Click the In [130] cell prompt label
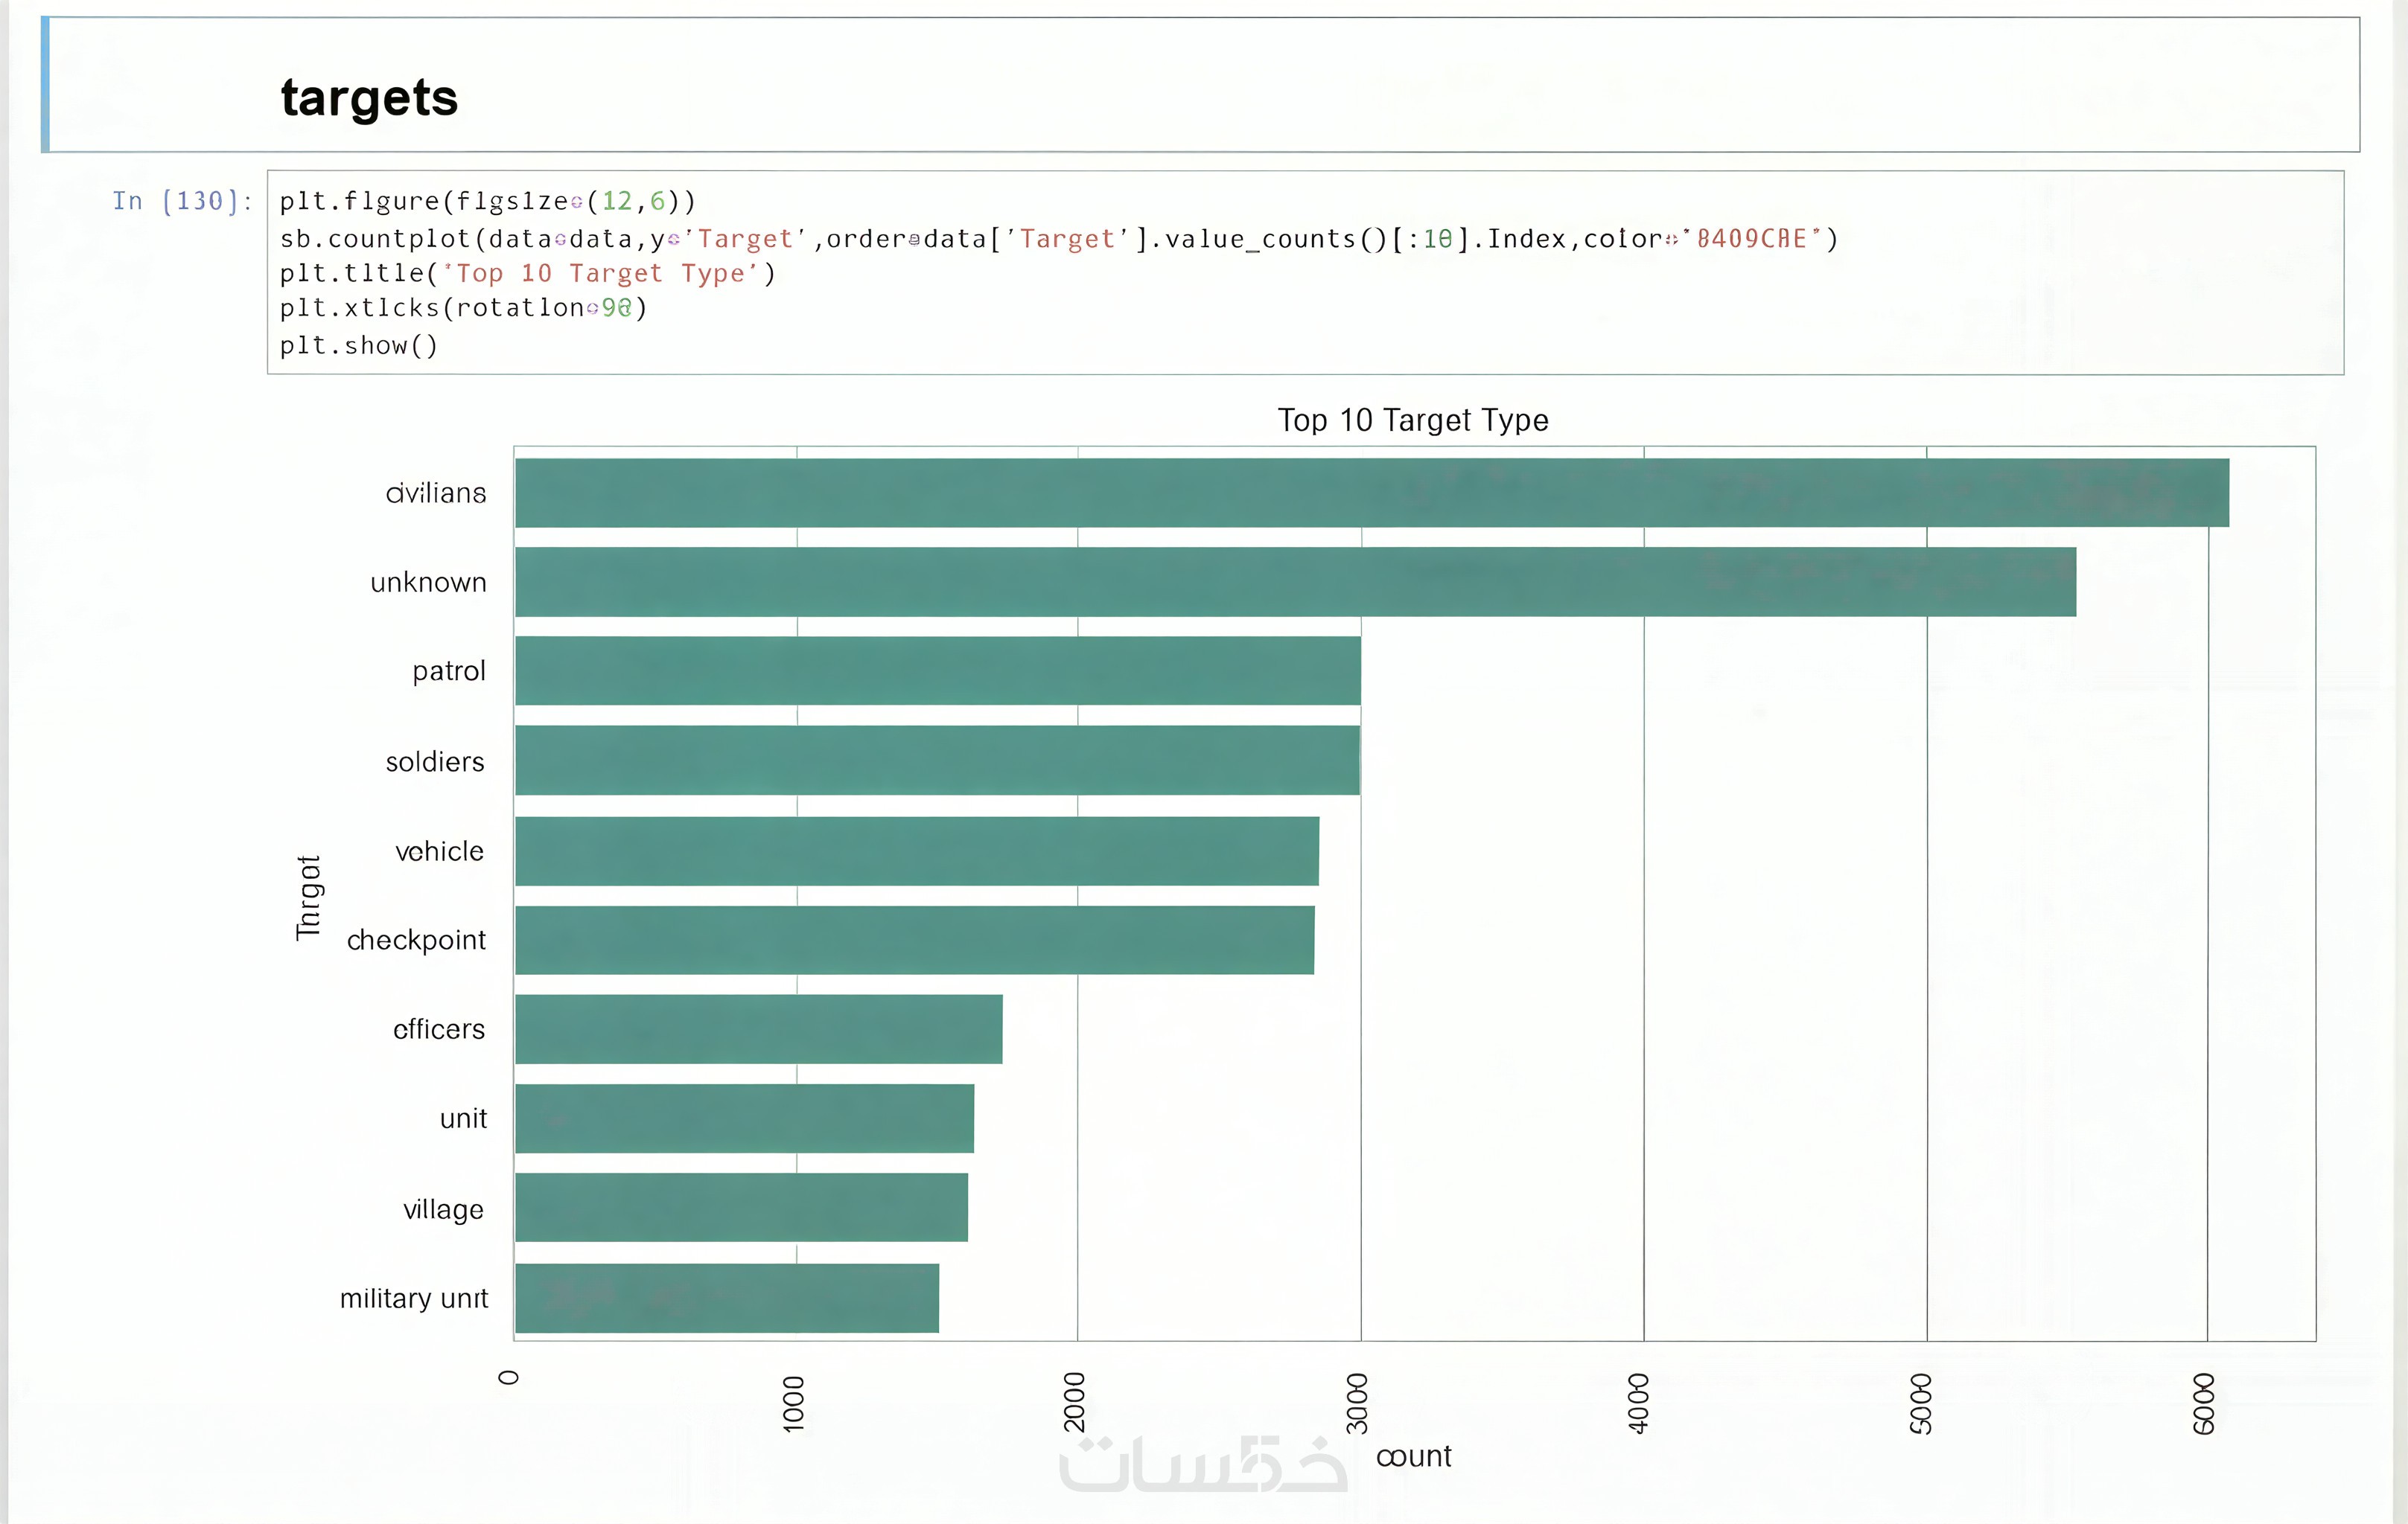 point(182,202)
